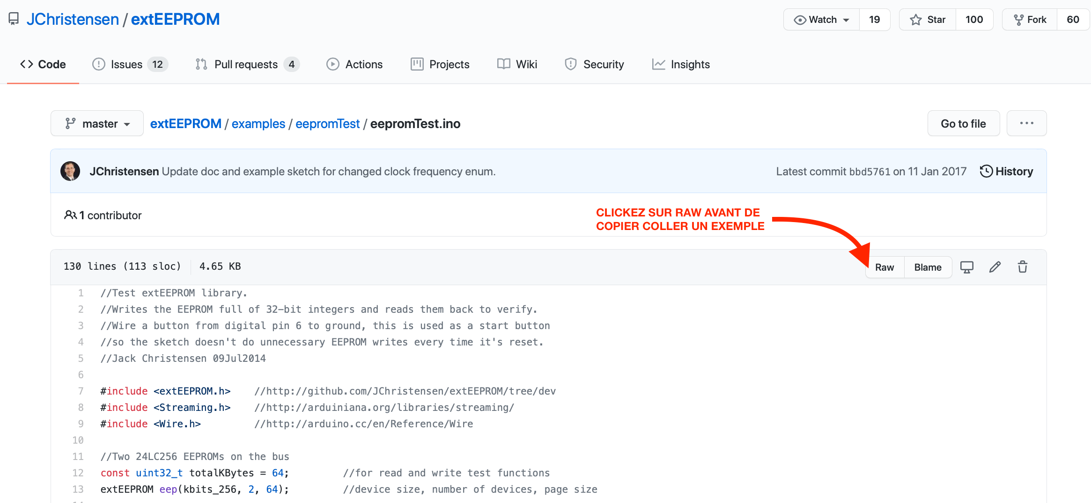Open the three-dots more options menu
The height and width of the screenshot is (503, 1091).
[x=1027, y=123]
